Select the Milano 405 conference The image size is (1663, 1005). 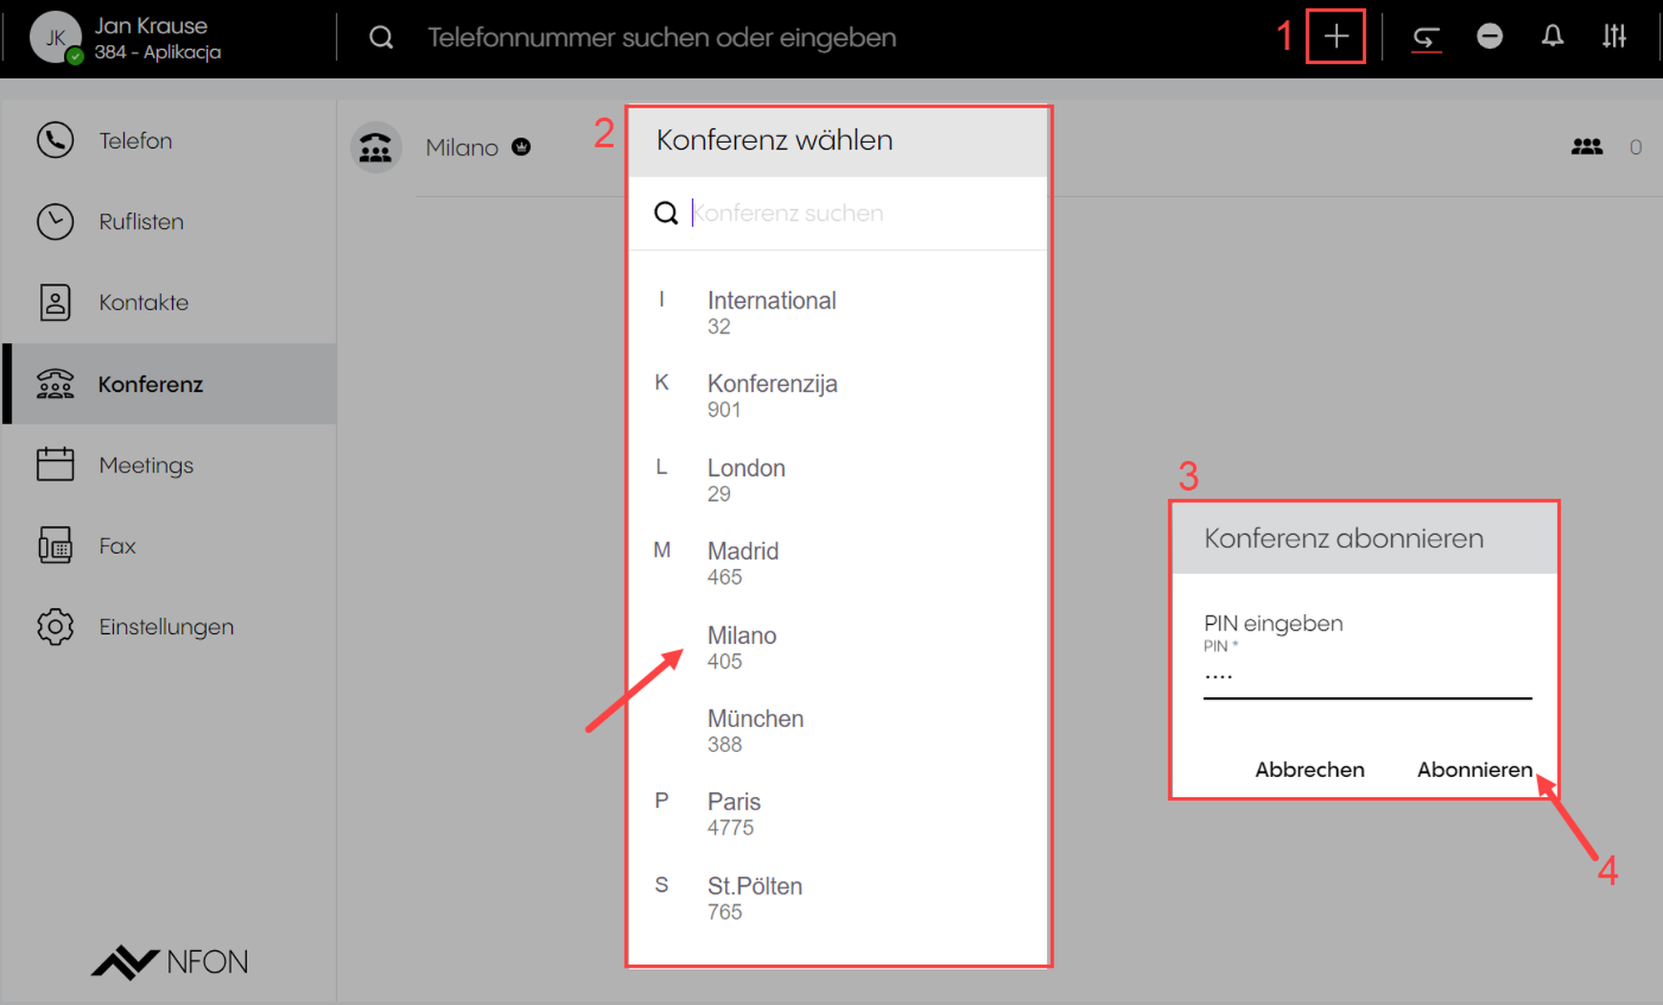point(742,647)
